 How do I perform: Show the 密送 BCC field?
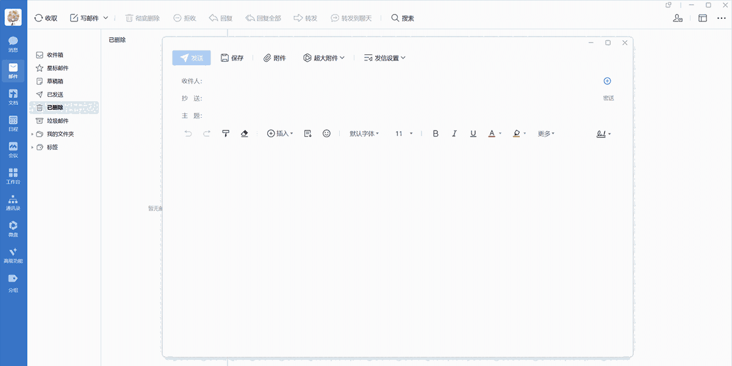[x=606, y=98]
